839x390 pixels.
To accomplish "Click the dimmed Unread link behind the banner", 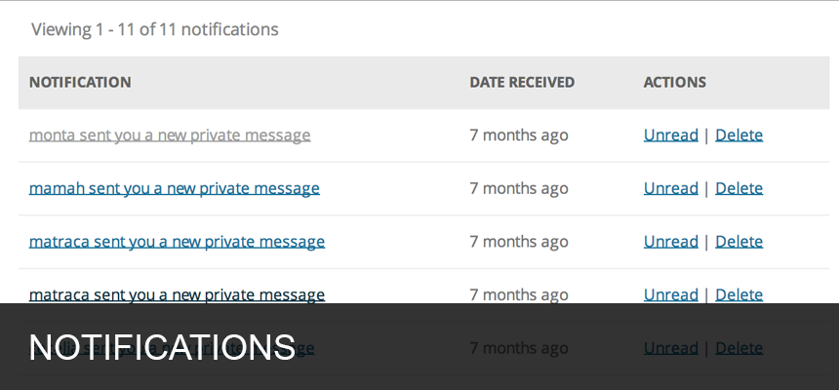I will 671,348.
